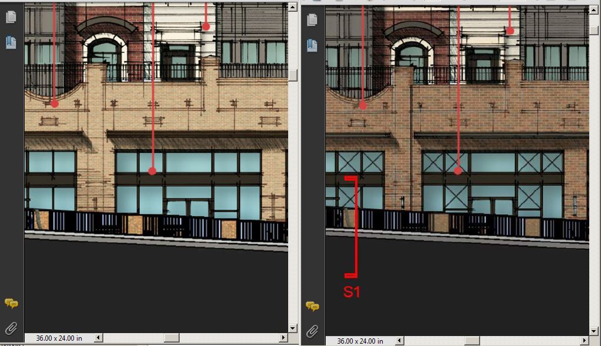This screenshot has height=346, width=601.
Task: Click vertical scrollbar thumb in right window
Action: pyautogui.click(x=594, y=30)
